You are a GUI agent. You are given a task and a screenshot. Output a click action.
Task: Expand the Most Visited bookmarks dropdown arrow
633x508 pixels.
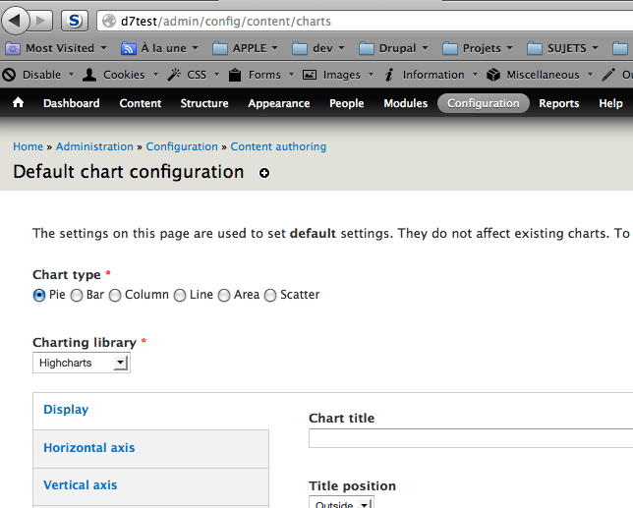click(x=104, y=48)
